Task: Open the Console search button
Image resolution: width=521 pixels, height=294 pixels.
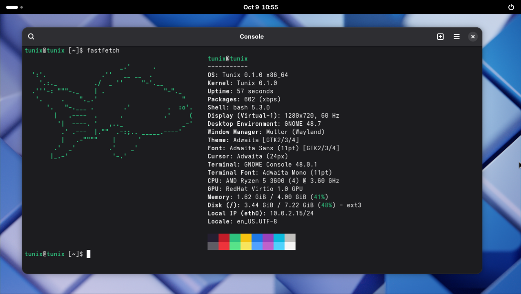Action: tap(31, 37)
